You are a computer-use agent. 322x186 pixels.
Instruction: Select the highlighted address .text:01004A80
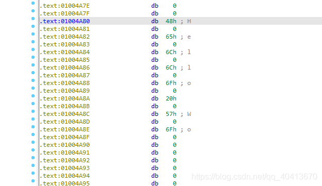65,21
